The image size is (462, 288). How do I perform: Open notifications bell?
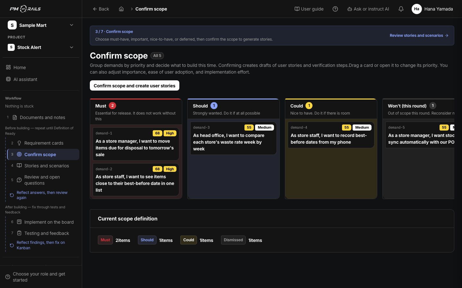point(401,9)
